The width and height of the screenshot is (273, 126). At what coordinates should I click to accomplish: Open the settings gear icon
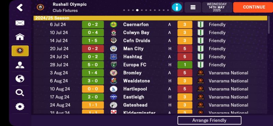20,107
